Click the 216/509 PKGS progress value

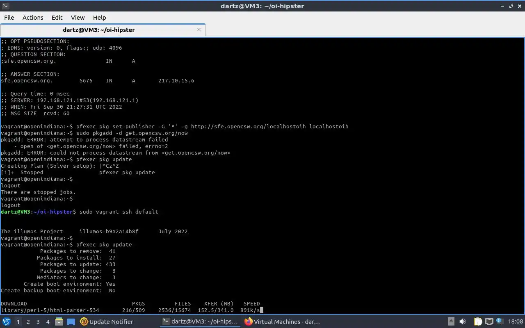pos(133,310)
